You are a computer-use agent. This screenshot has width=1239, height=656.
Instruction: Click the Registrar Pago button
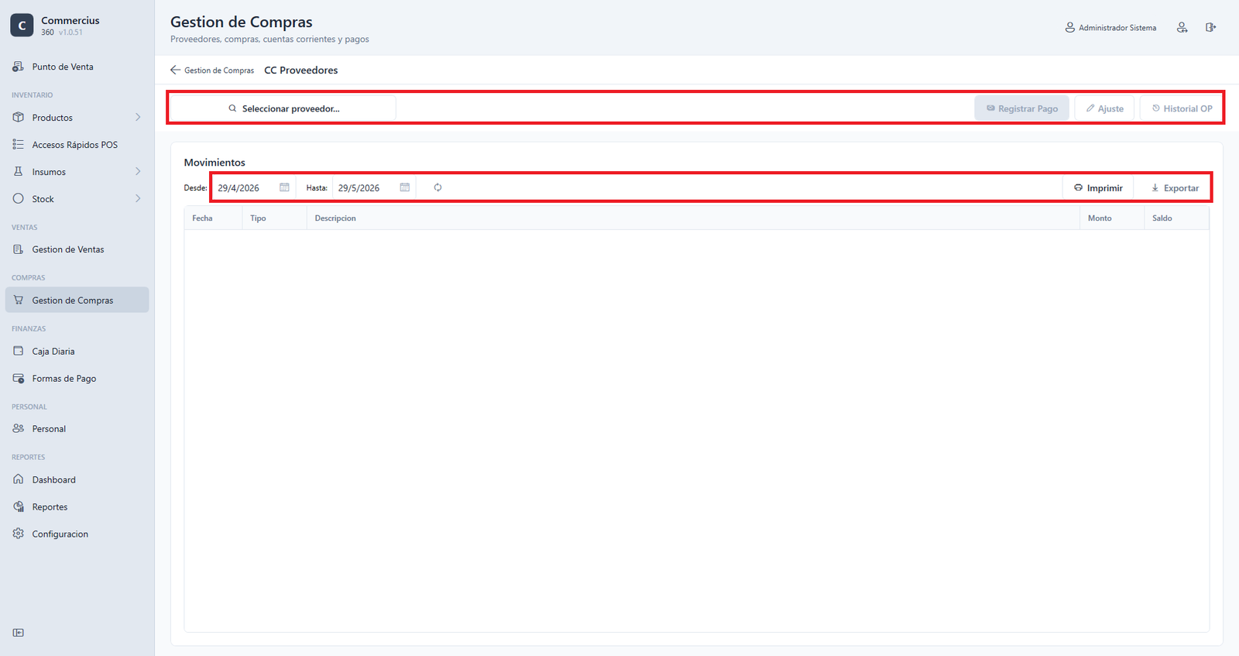tap(1022, 108)
